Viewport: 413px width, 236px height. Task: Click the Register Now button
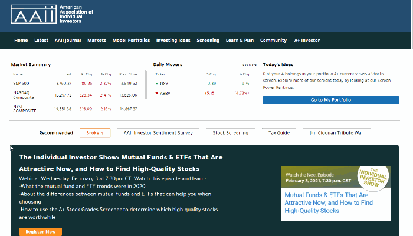[x=41, y=232]
